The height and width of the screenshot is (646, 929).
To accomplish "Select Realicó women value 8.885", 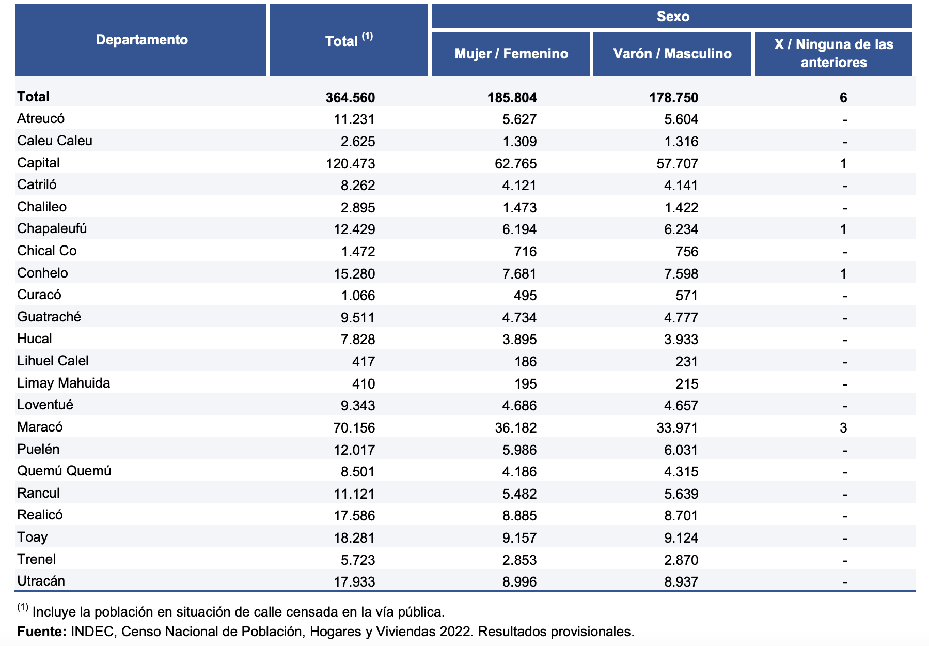I will pos(519,516).
